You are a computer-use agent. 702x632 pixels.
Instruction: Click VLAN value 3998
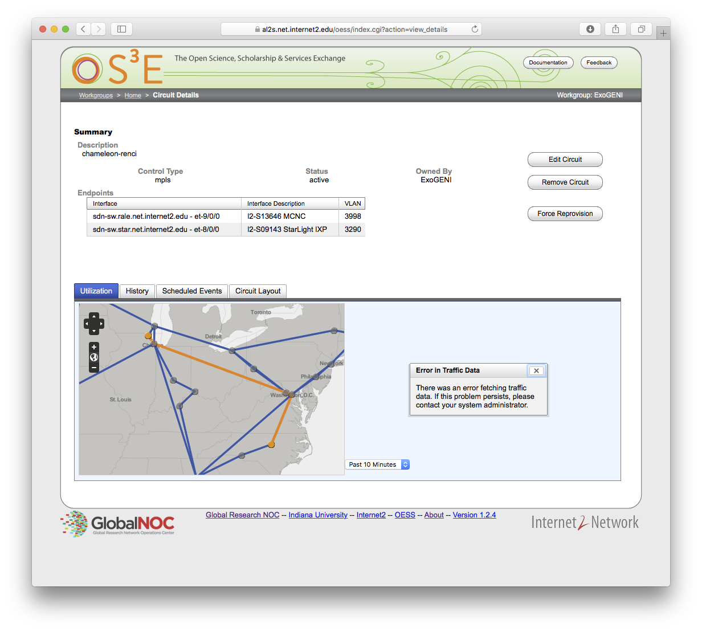pos(353,217)
